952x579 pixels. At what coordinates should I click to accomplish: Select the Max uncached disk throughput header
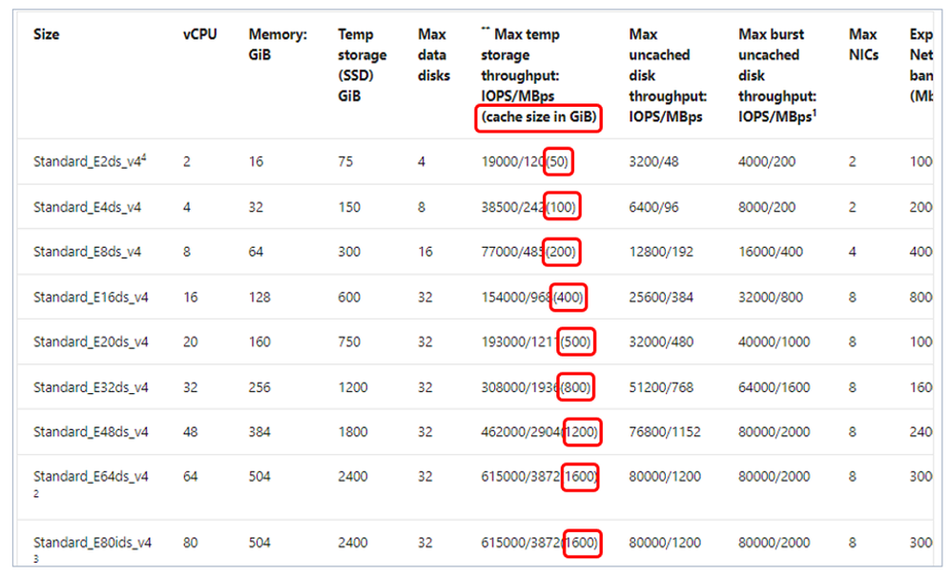pos(668,75)
